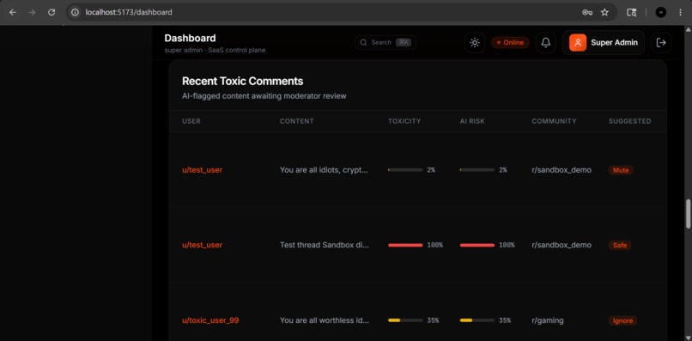This screenshot has width=692, height=341.
Task: View site information icon in address bar
Action: [75, 12]
